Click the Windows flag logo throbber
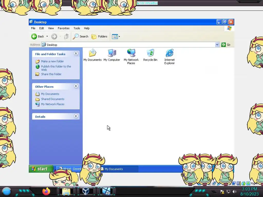The image size is (263, 197). [229, 28]
